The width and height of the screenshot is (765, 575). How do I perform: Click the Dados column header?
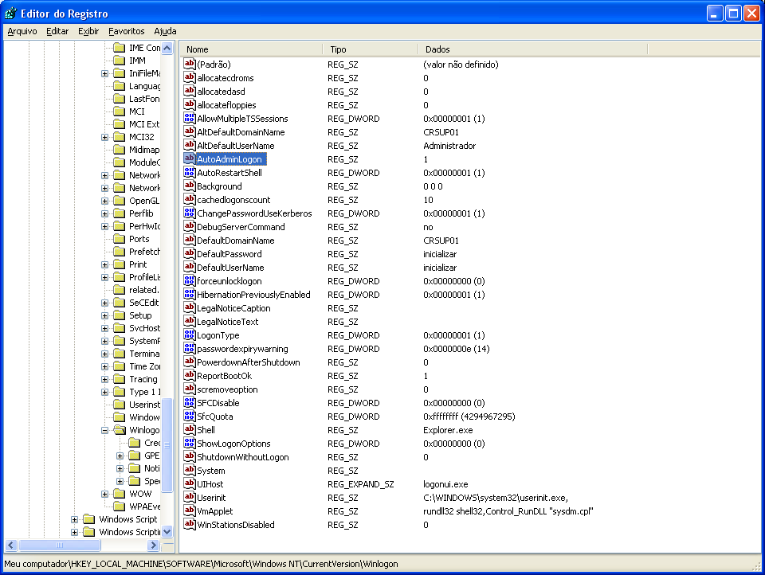(534, 49)
